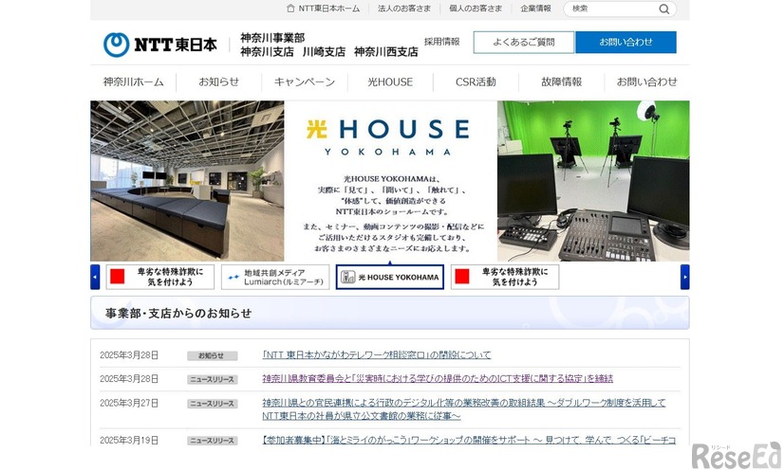Click 神奈川事業部 header text
The width and height of the screenshot is (784, 471).
(272, 38)
